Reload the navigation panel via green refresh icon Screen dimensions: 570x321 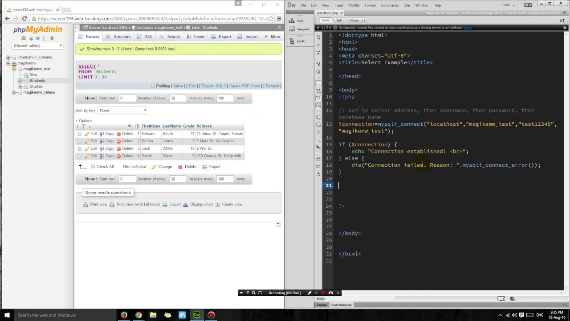coord(52,38)
